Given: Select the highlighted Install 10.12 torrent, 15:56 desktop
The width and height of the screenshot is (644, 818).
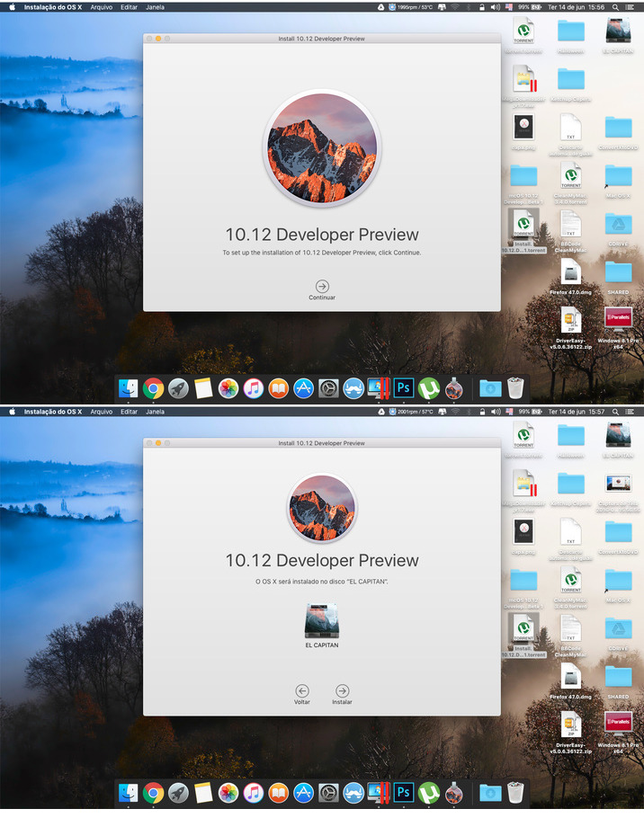Looking at the screenshot, I should [x=523, y=223].
